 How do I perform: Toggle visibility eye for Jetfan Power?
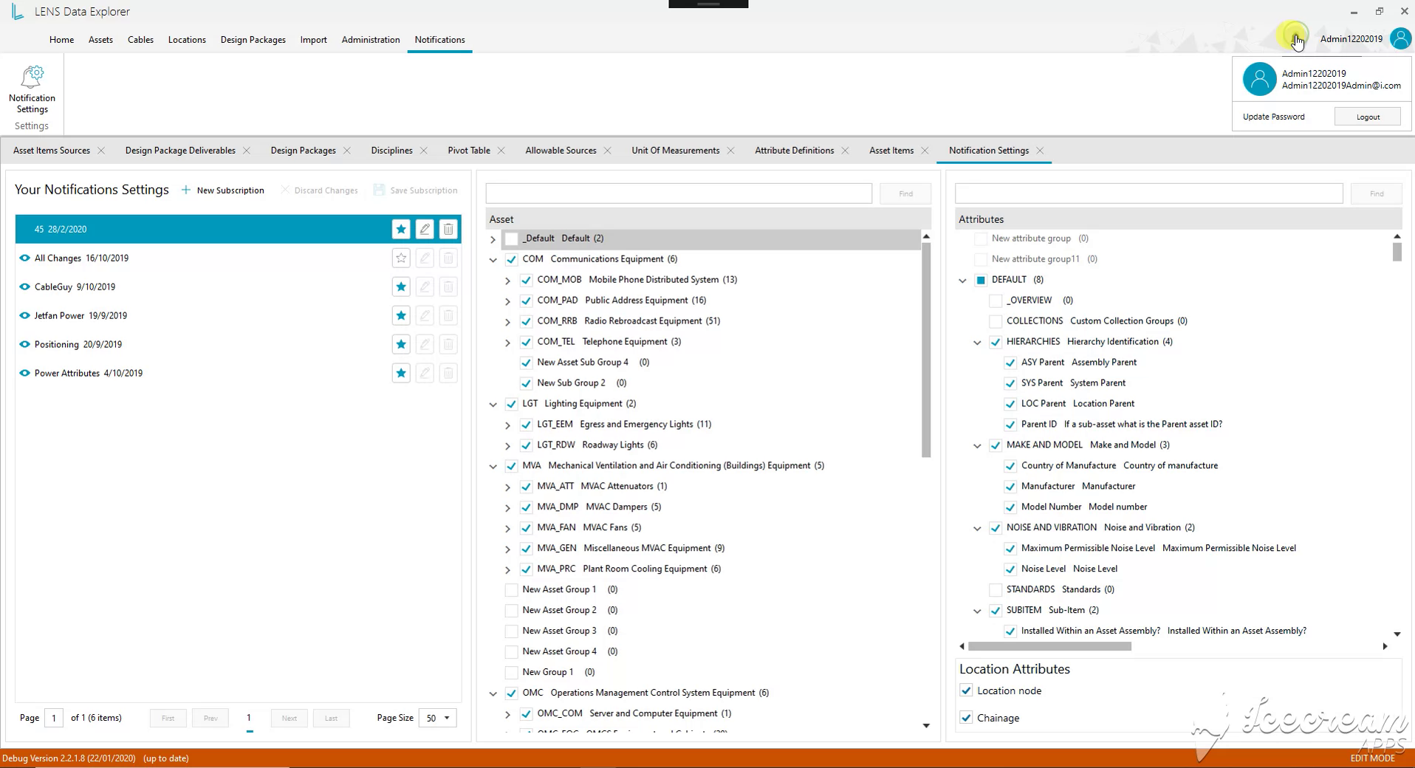coord(24,315)
